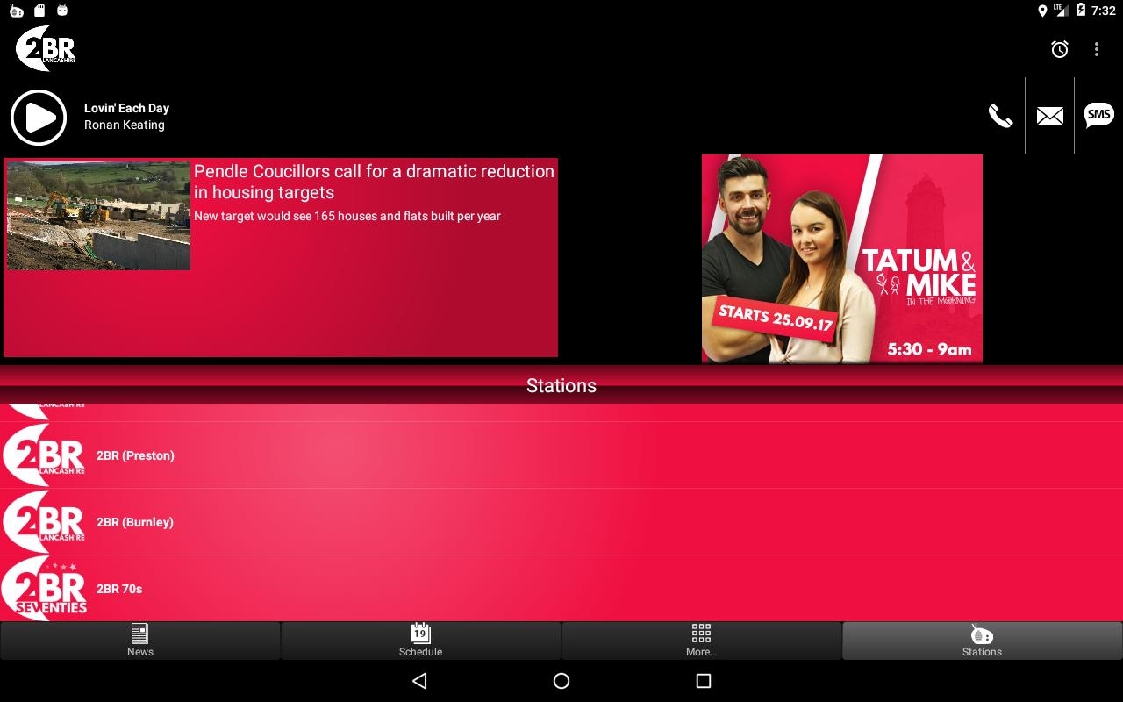Send an SMS via speech bubble icon
Viewport: 1123px width, 702px height.
pyautogui.click(x=1098, y=115)
